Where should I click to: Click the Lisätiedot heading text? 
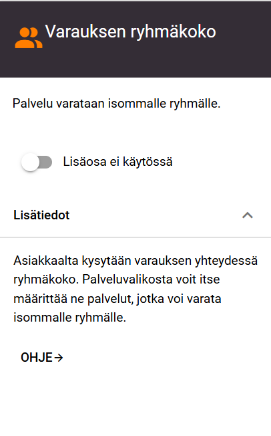coord(41,215)
